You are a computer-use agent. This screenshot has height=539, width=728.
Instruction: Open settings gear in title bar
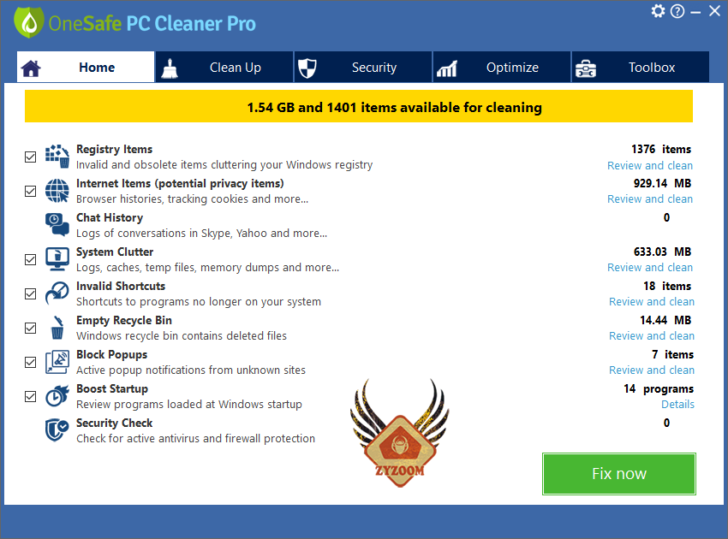658,10
